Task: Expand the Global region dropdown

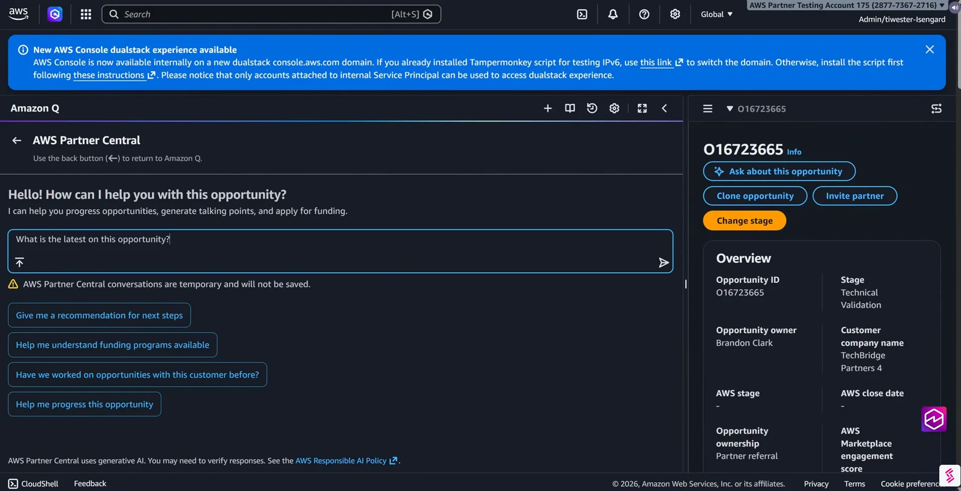Action: click(x=716, y=14)
